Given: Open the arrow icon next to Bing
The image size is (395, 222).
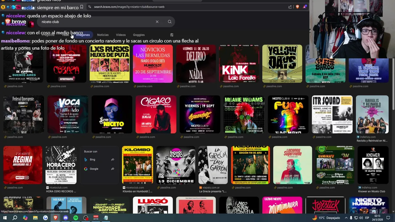Looking at the screenshot, I should [x=113, y=159].
